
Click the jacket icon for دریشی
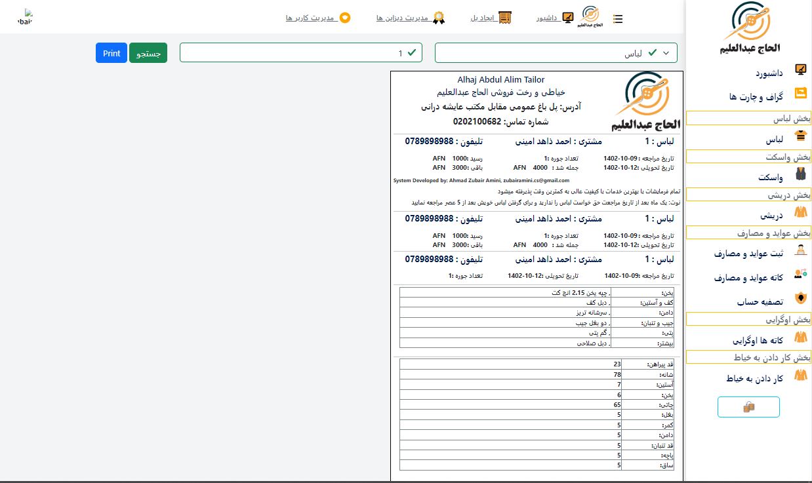tap(800, 212)
